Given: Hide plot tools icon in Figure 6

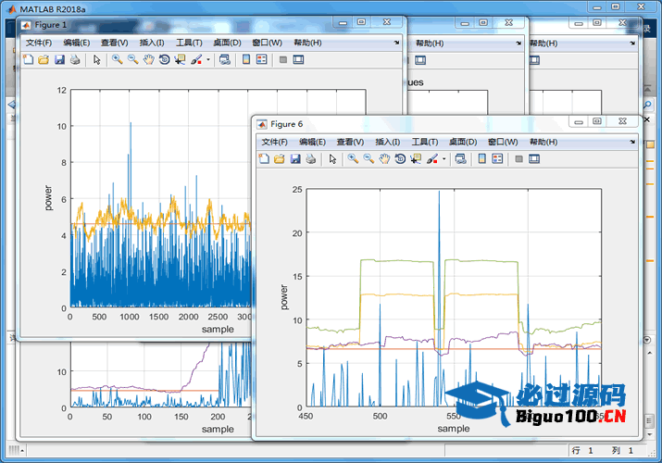Looking at the screenshot, I should [518, 158].
